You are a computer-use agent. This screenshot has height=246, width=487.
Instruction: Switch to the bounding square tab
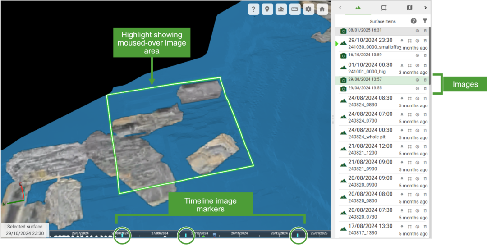(x=384, y=8)
